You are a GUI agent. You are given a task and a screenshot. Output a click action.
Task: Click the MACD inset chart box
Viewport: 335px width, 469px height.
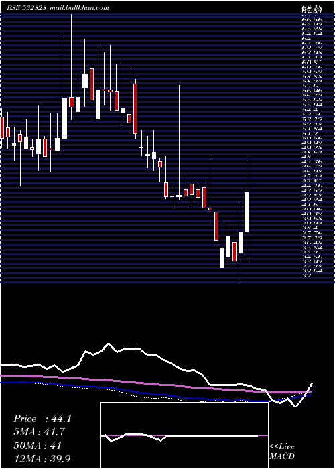[x=184, y=435]
